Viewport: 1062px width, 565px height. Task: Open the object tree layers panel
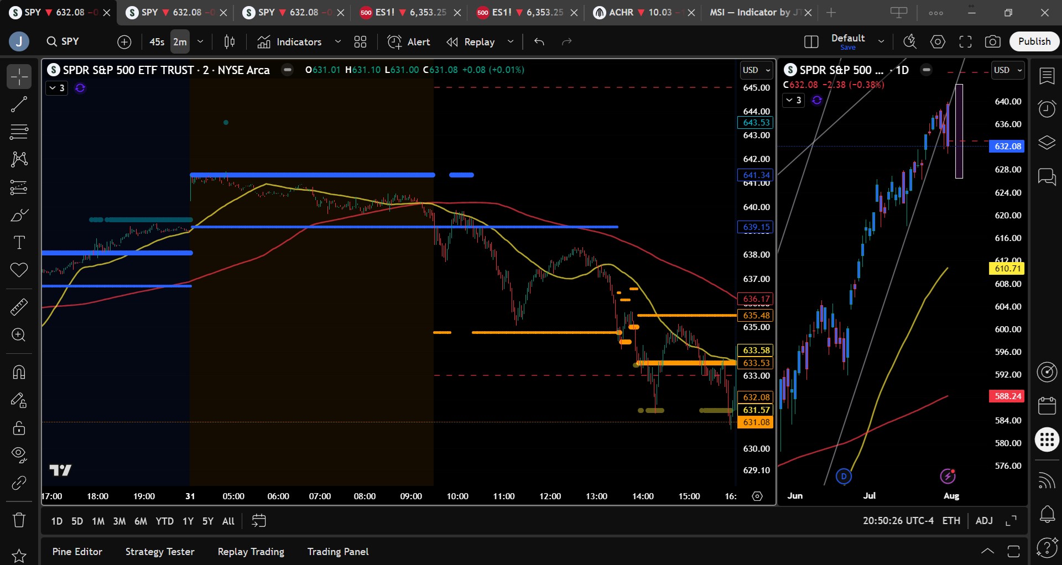[1047, 143]
